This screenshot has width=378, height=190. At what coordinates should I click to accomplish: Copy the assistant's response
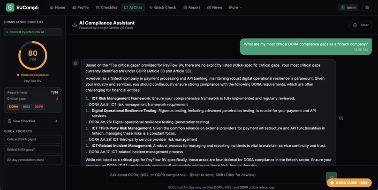[341, 118]
